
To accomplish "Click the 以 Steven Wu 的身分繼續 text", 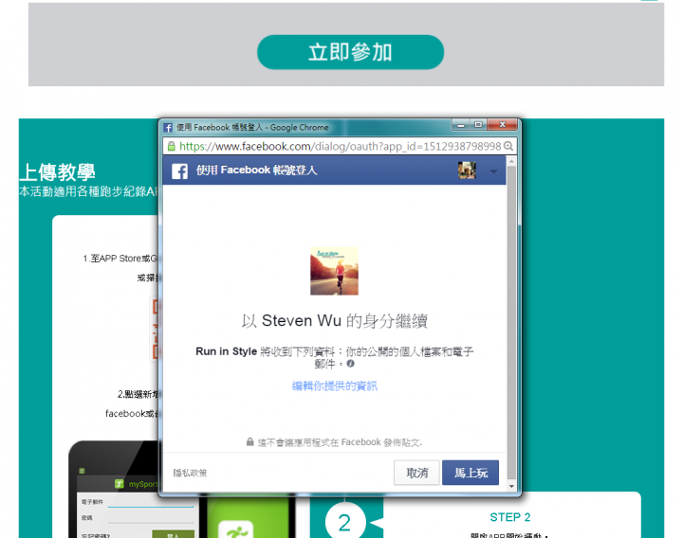I will [x=335, y=321].
